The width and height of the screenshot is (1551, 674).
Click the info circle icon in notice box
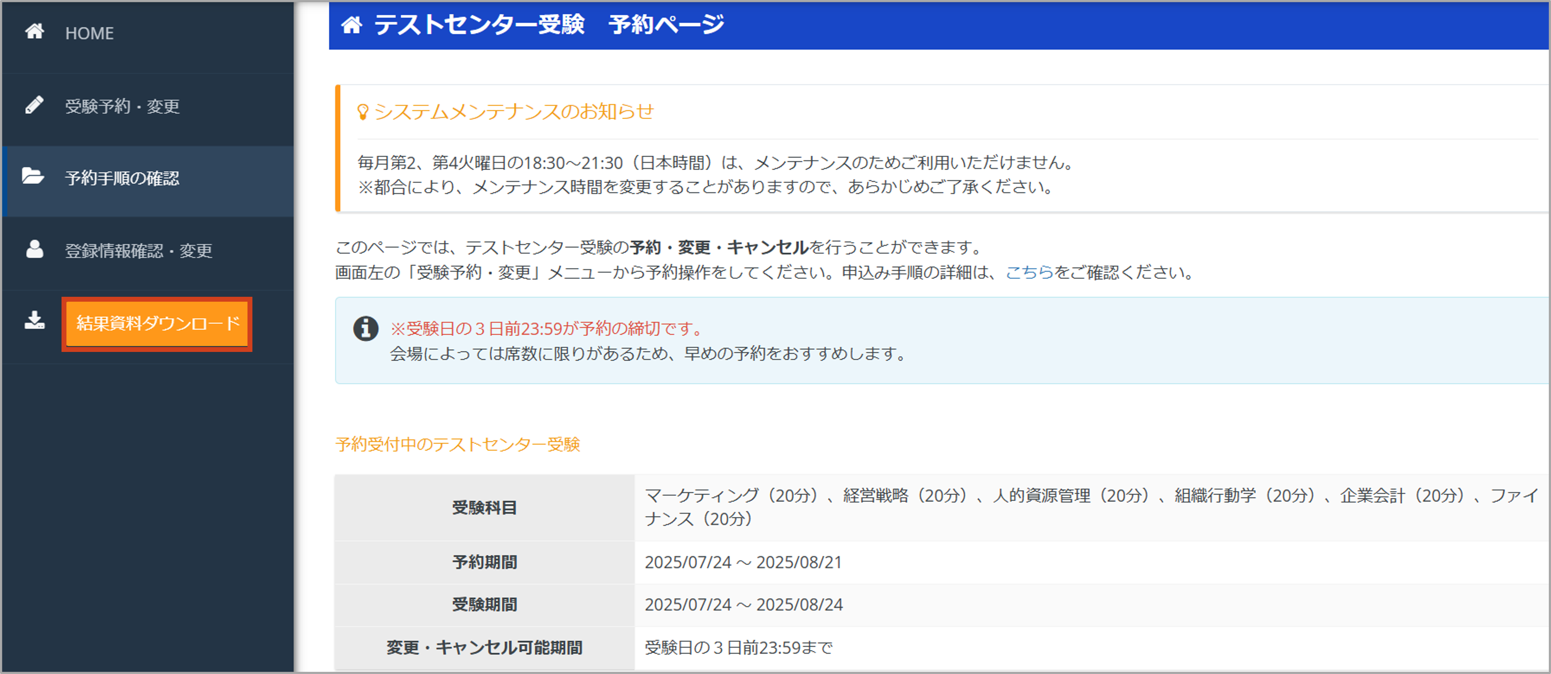click(366, 329)
